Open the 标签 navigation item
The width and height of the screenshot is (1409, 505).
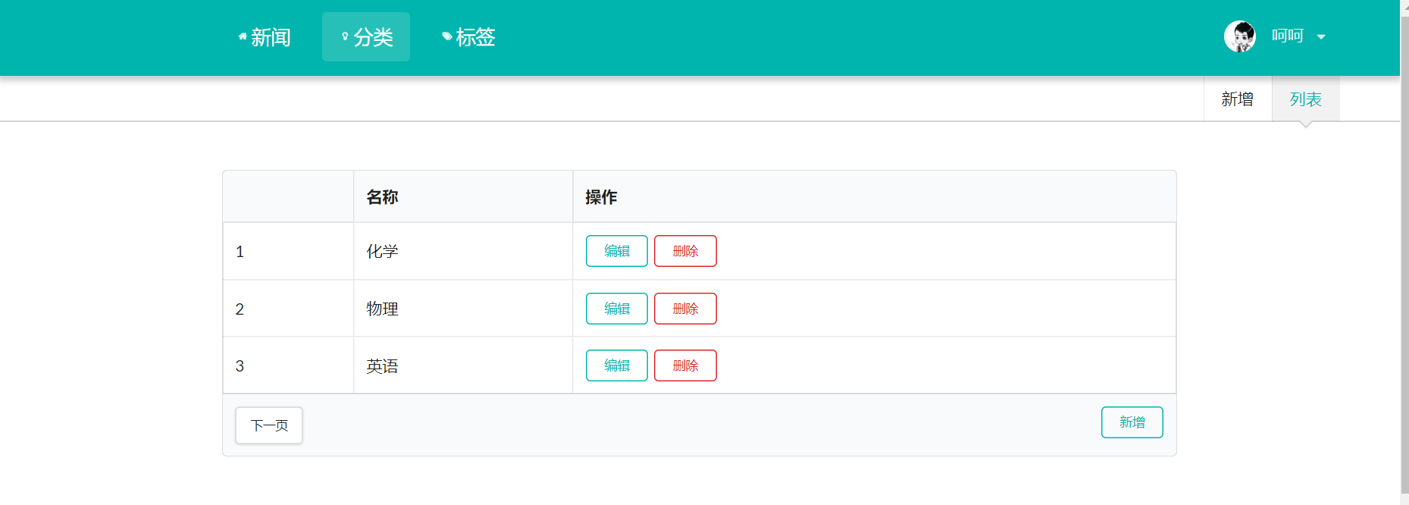coord(476,37)
